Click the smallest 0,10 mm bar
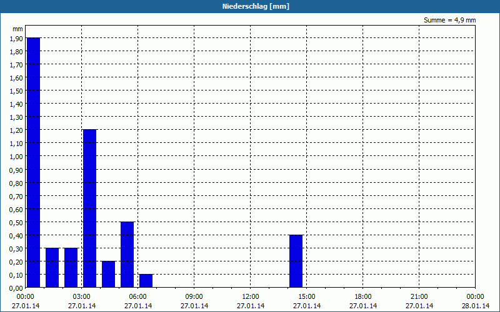This screenshot has width=500, height=312. [x=146, y=281]
